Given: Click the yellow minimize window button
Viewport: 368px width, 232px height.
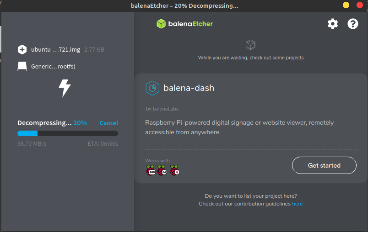Looking at the screenshot, I should (346, 5).
